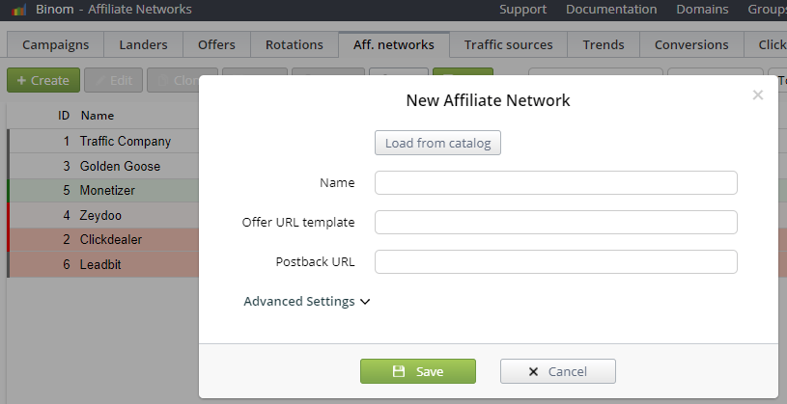Focus the Name input field
The width and height of the screenshot is (787, 404).
[x=555, y=183]
